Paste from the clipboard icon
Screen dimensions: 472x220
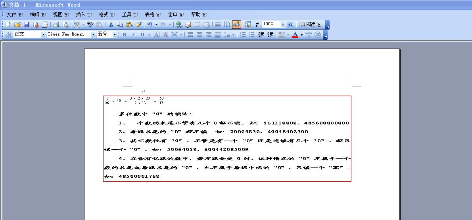(x=129, y=24)
